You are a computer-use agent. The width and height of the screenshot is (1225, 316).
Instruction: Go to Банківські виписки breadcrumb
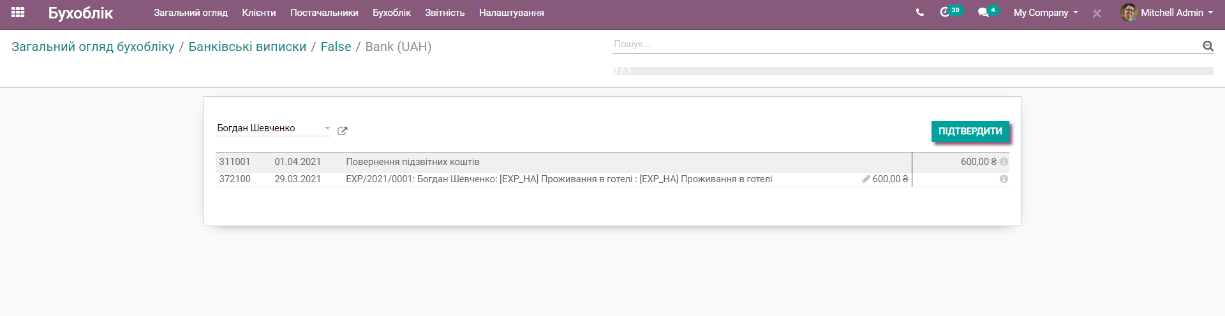[x=248, y=47]
